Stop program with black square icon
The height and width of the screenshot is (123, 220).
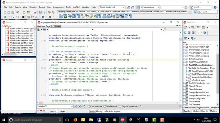point(23,17)
